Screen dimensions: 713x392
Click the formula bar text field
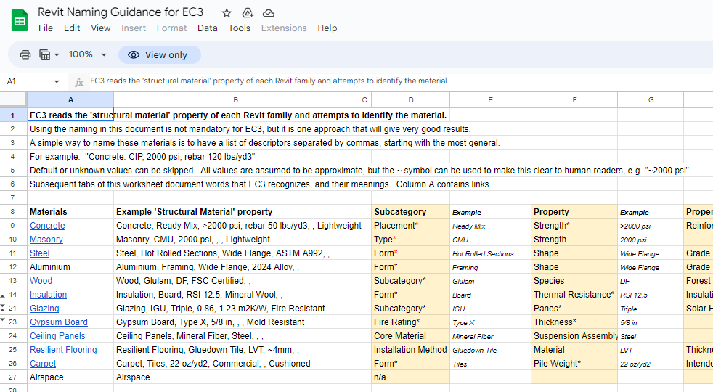pos(392,81)
